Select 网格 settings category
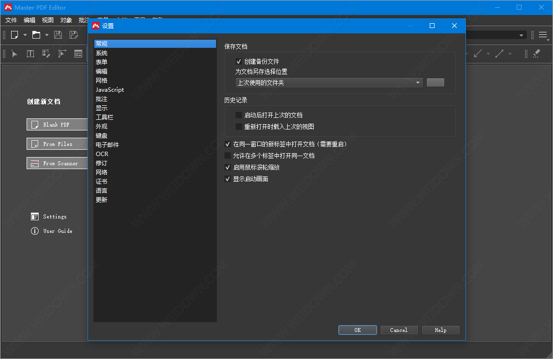553x359 pixels. (155, 80)
